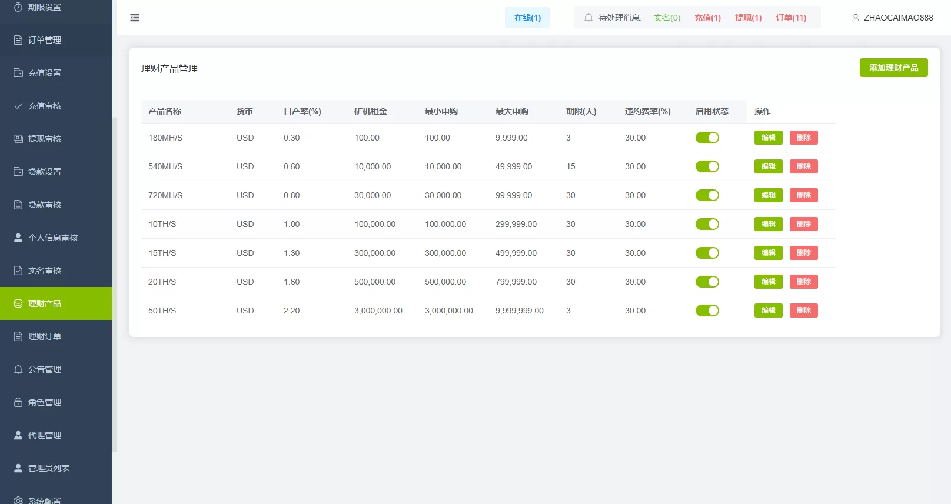The image size is (951, 504).
Task: Click the 充值审核 checkmark icon in sidebar
Action: point(18,106)
